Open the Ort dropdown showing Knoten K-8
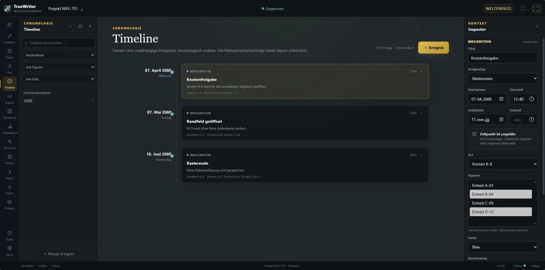The height and width of the screenshot is (270, 545). point(503,164)
